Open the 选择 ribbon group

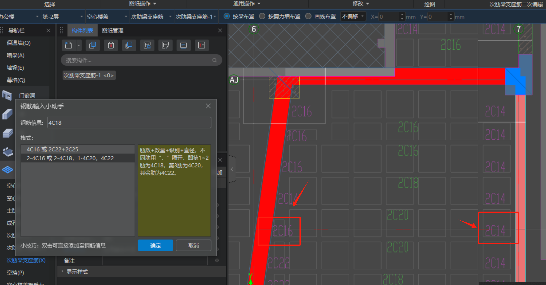coord(49,4)
